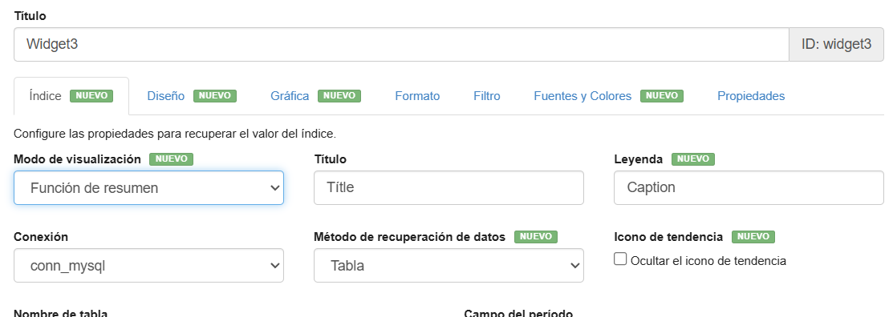This screenshot has height=317, width=893.
Task: Click the NUEVO badge beside Leyenda
Action: pos(693,159)
